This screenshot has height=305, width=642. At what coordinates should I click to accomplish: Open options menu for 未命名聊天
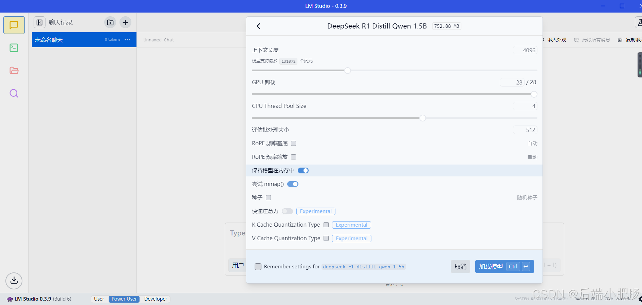click(x=127, y=40)
